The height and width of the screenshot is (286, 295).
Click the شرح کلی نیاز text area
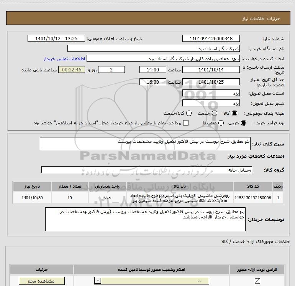tap(145, 144)
